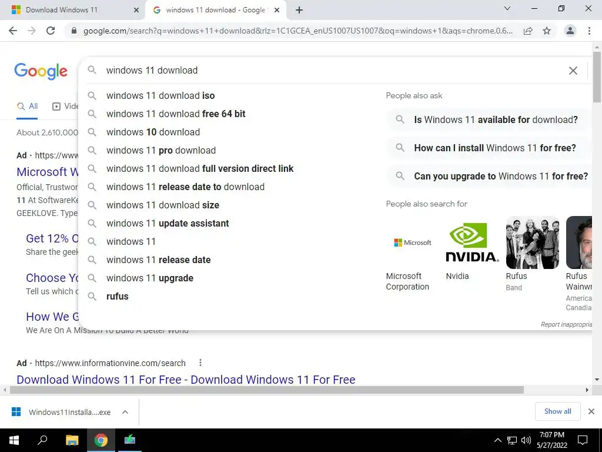Click the search field text
The image size is (602, 452).
(x=152, y=71)
